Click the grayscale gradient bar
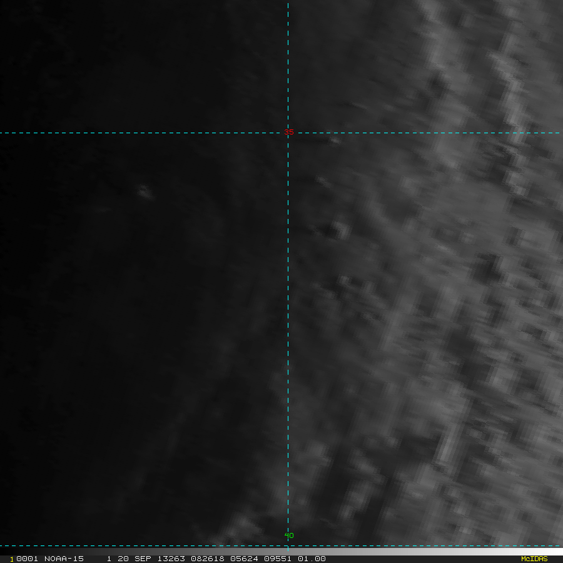This screenshot has height=563, width=563. 281,551
